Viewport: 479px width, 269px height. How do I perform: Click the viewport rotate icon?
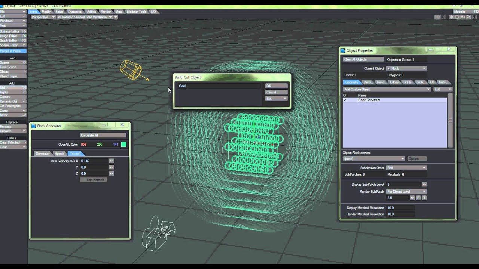(463, 17)
